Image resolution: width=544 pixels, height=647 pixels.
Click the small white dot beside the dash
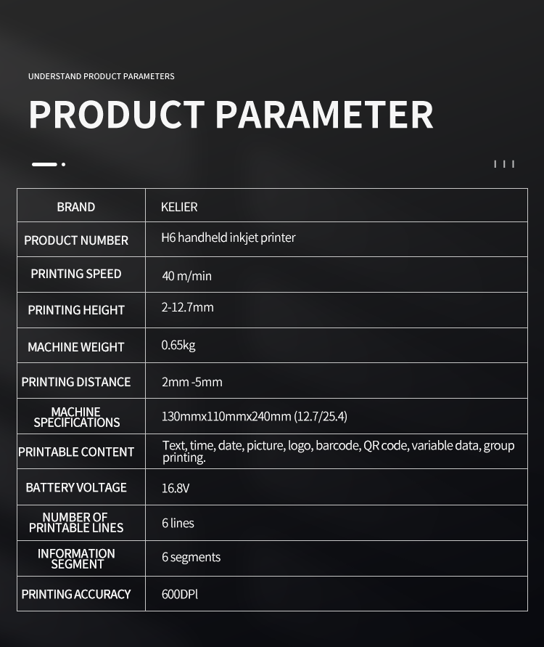[x=64, y=164]
